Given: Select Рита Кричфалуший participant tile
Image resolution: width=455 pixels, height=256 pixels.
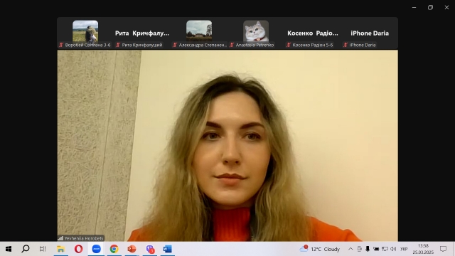Looking at the screenshot, I should click(142, 33).
